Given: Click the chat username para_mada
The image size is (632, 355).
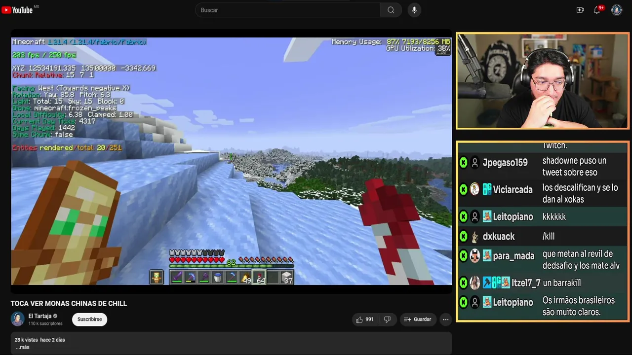Looking at the screenshot, I should 513,256.
